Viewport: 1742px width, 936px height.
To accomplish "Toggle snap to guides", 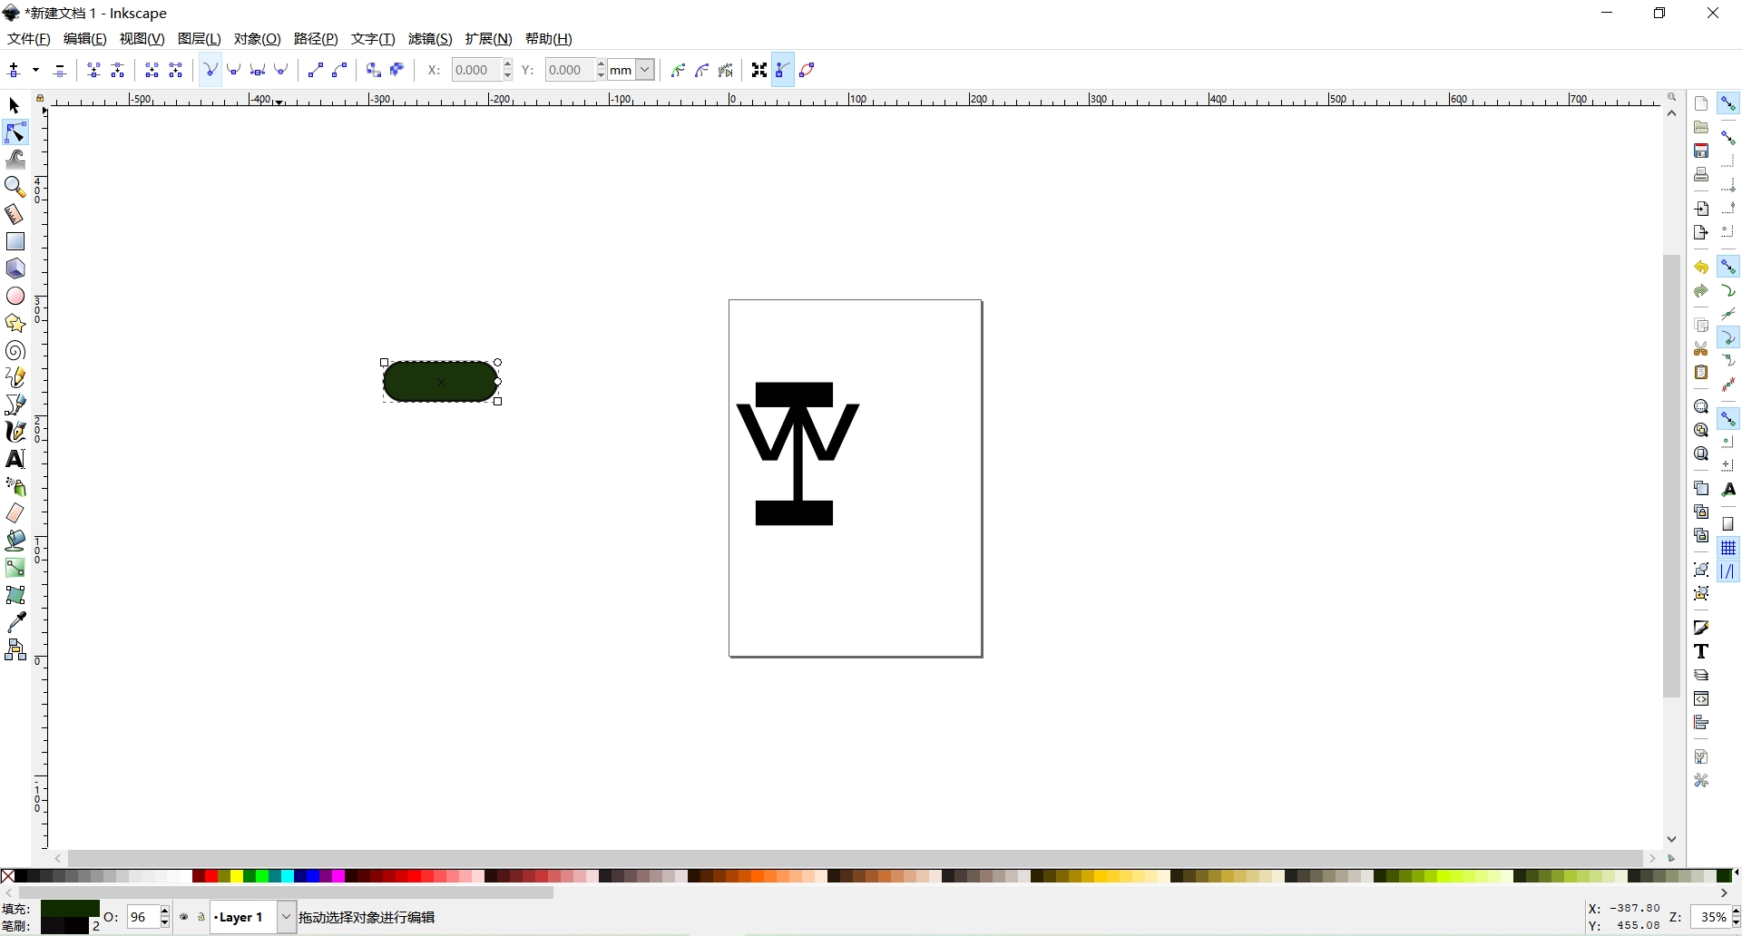I will (x=1728, y=571).
